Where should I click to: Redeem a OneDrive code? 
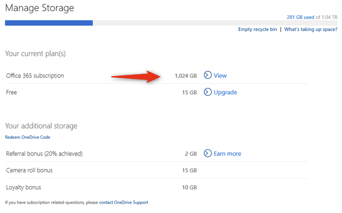(27, 137)
